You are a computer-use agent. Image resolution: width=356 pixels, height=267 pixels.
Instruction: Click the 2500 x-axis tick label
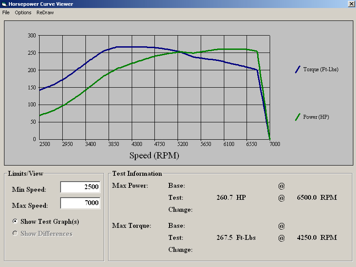tap(45, 144)
